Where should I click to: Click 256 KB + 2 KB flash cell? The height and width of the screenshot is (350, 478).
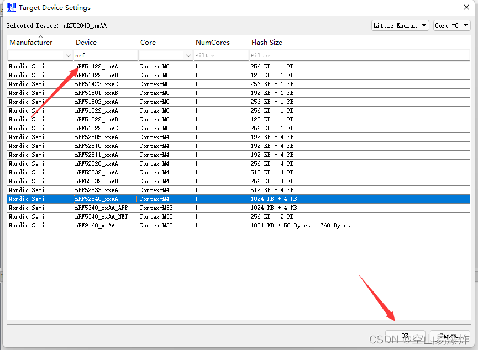[359, 216]
